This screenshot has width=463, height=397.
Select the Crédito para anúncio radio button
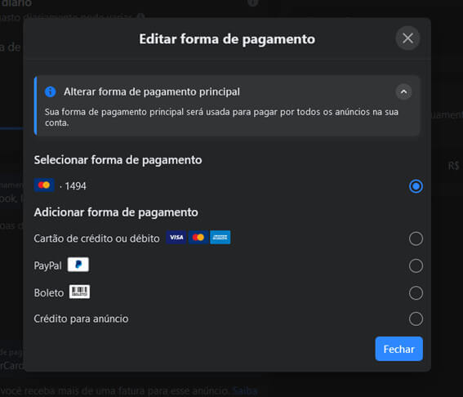tap(416, 319)
